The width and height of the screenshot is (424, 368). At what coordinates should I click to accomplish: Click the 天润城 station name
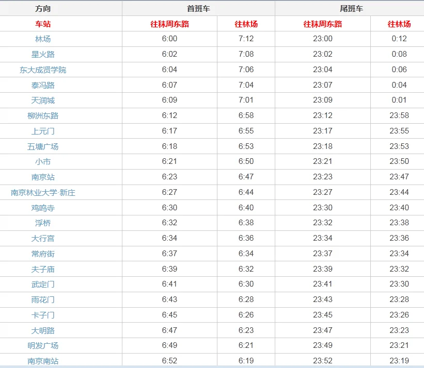tap(43, 100)
